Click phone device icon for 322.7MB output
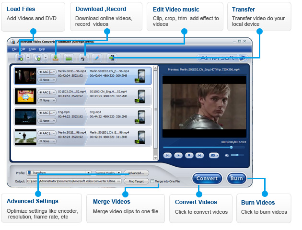302x230 pixels. pos(140,97)
